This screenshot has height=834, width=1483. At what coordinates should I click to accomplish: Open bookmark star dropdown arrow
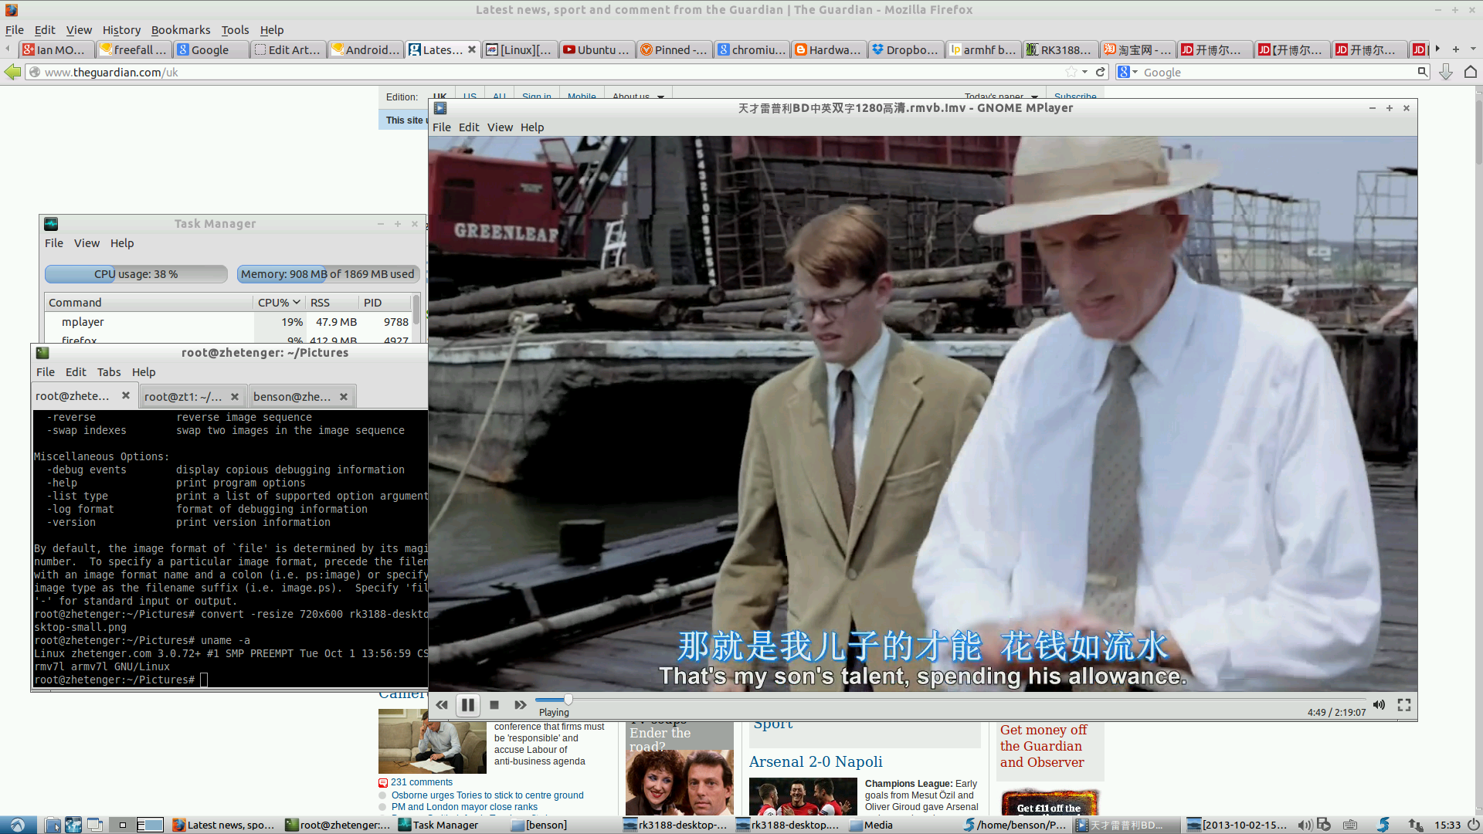(1085, 72)
